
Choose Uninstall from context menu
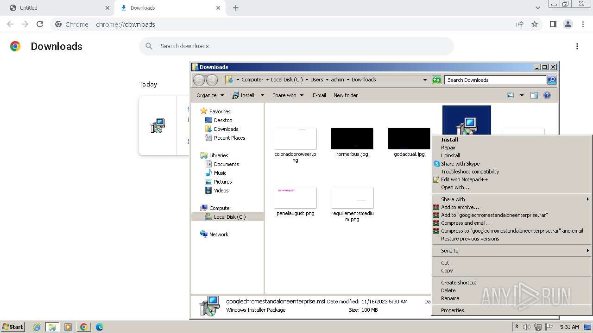point(512,155)
